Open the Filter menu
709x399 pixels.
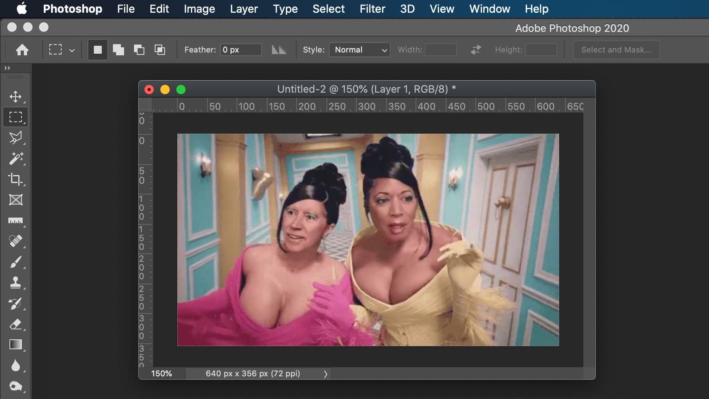pyautogui.click(x=372, y=9)
